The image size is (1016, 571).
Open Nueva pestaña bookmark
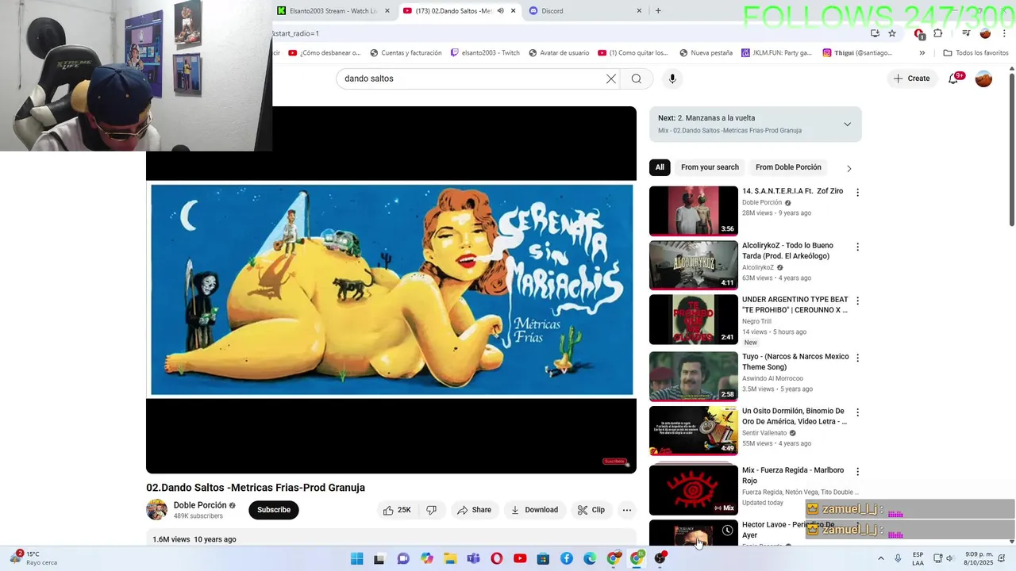click(706, 53)
